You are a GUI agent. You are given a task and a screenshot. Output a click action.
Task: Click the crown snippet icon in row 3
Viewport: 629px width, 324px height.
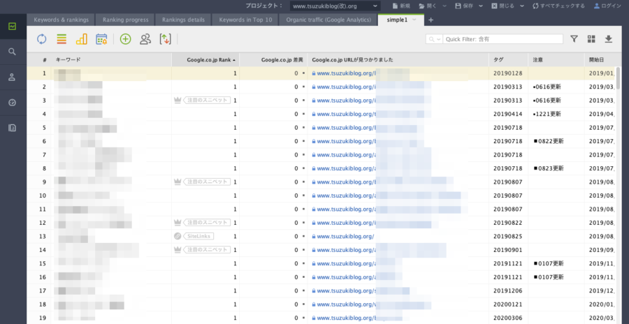click(178, 101)
